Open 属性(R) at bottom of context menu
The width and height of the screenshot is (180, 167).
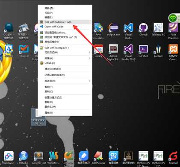coord(65,113)
